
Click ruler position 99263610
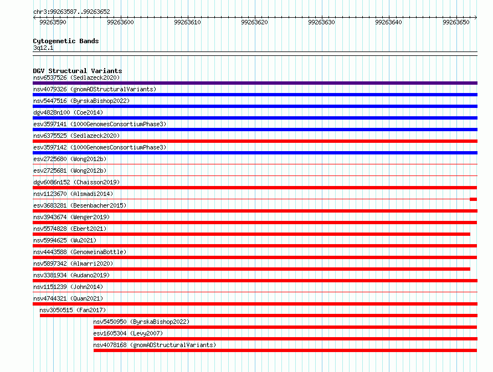coord(187,22)
